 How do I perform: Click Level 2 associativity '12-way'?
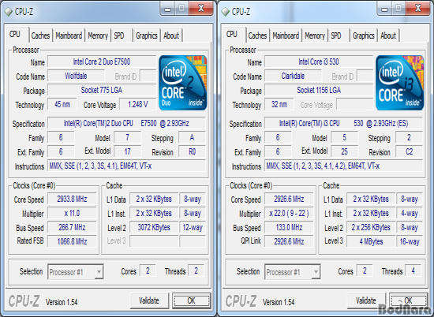pos(193,227)
